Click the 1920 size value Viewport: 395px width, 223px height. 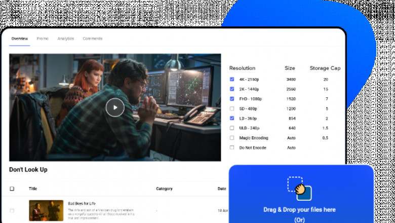point(291,99)
